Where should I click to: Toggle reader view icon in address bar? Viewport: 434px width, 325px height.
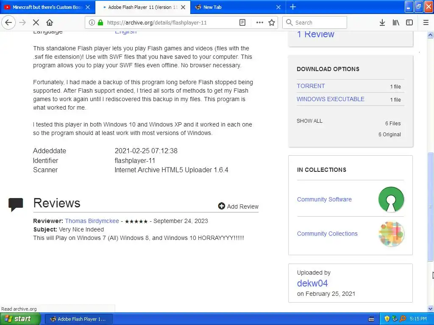tap(242, 23)
